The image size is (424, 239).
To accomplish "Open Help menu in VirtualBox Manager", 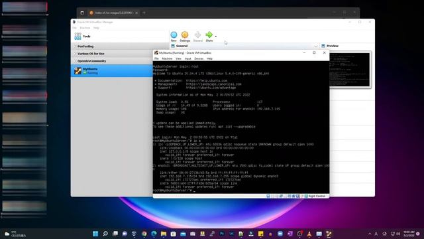I will pos(96,28).
